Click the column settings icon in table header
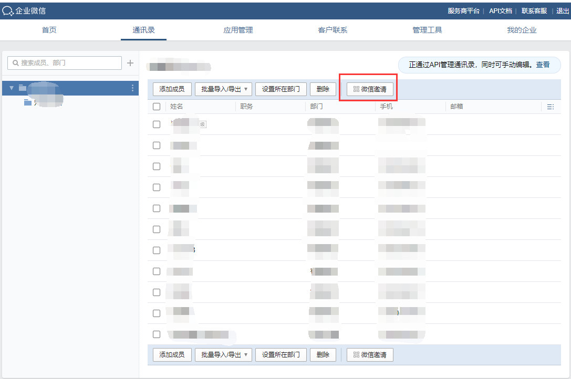Viewport: 571px width, 379px height. coord(550,107)
